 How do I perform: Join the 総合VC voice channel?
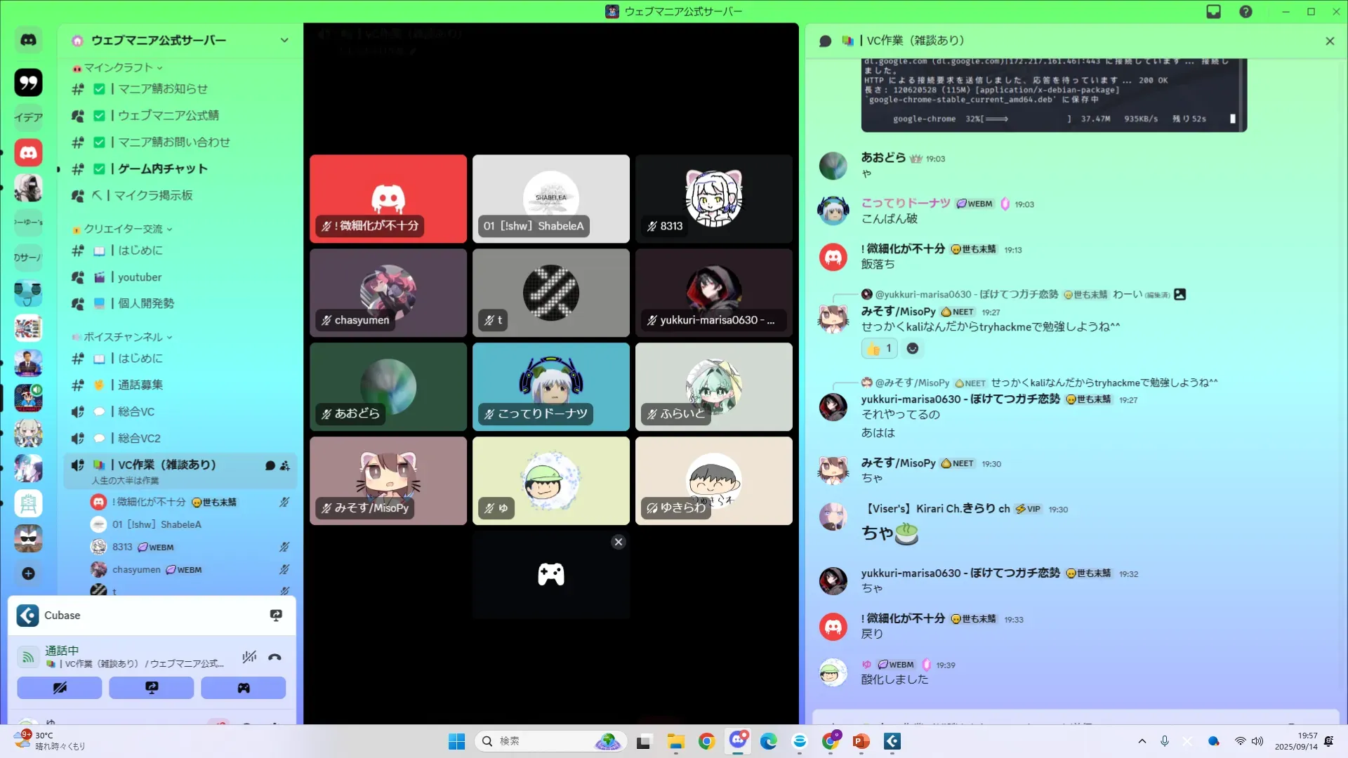(x=136, y=411)
